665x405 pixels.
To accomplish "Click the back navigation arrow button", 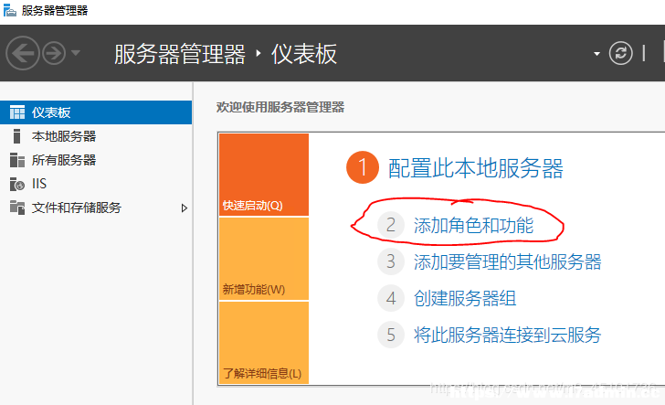I will coord(23,53).
